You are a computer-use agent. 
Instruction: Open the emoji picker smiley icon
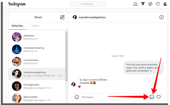pyautogui.click(x=77, y=97)
